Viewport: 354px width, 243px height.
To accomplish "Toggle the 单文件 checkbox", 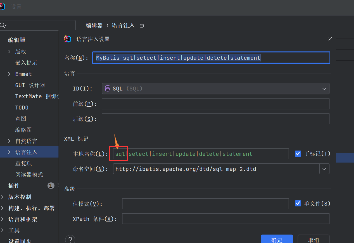I will pyautogui.click(x=298, y=203).
